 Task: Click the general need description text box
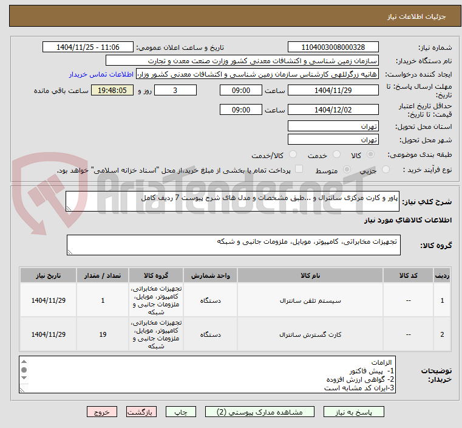coord(232,201)
